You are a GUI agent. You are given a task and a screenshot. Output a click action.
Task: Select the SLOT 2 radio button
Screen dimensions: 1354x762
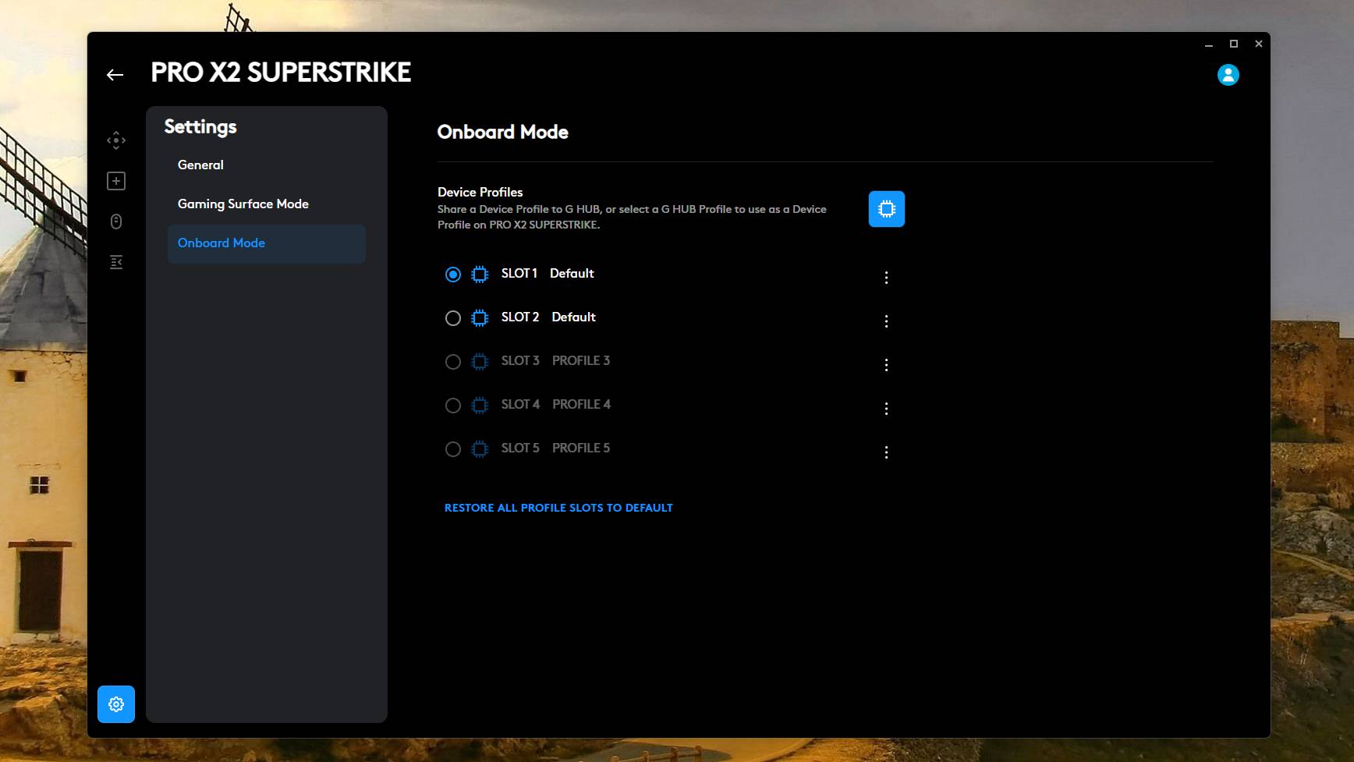coord(453,317)
